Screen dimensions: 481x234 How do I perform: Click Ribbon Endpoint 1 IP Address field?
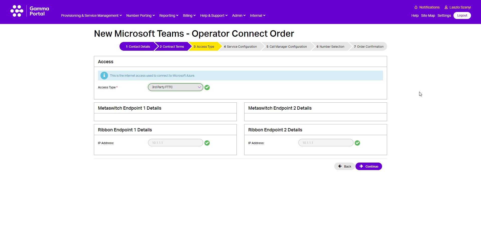pyautogui.click(x=175, y=143)
